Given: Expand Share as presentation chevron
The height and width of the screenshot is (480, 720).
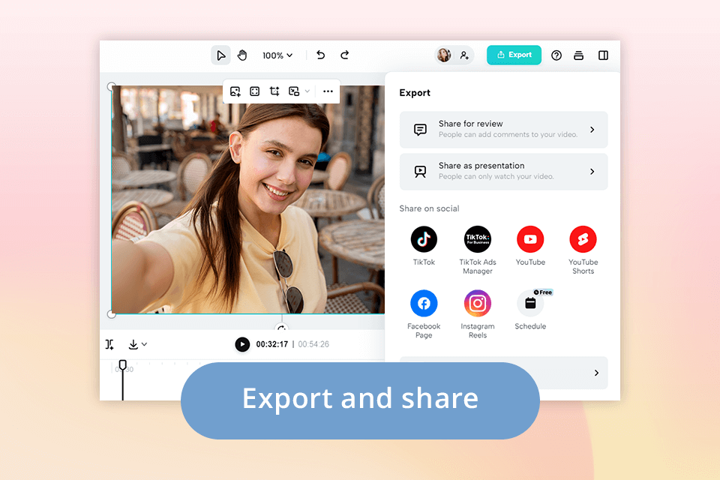Looking at the screenshot, I should (592, 171).
